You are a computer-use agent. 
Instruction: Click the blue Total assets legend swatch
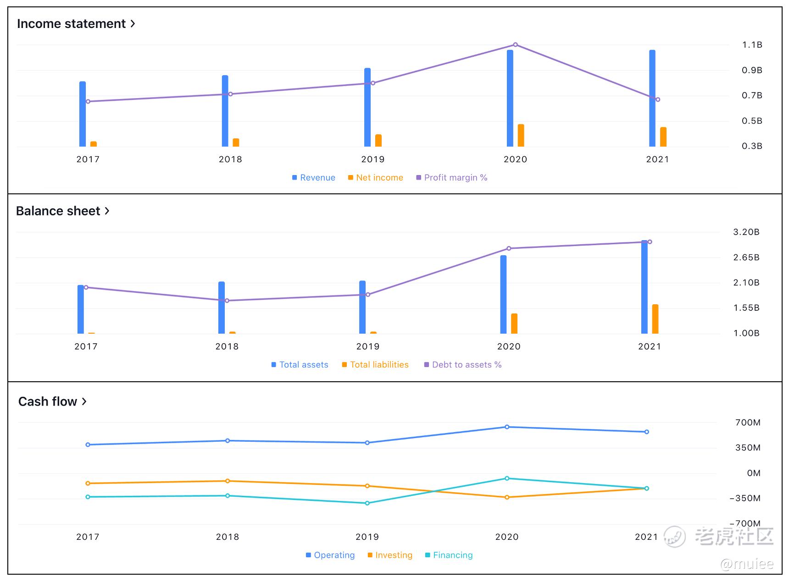(274, 365)
